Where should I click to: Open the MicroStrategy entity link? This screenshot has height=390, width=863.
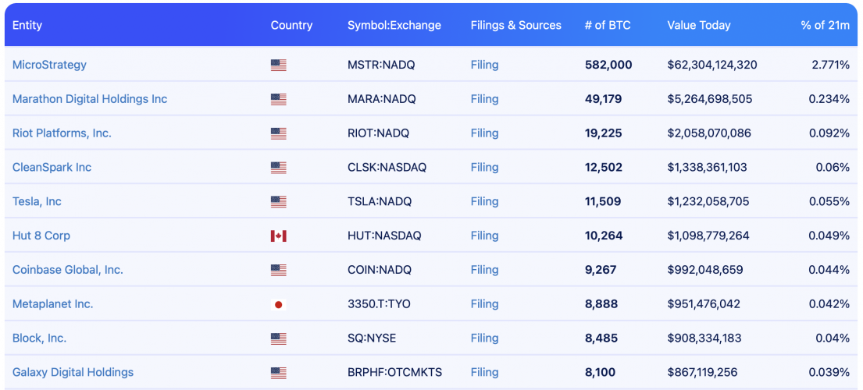[x=49, y=65]
